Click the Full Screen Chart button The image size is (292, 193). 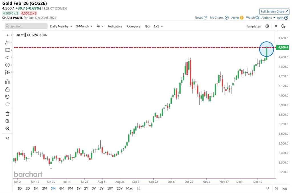click(x=274, y=11)
